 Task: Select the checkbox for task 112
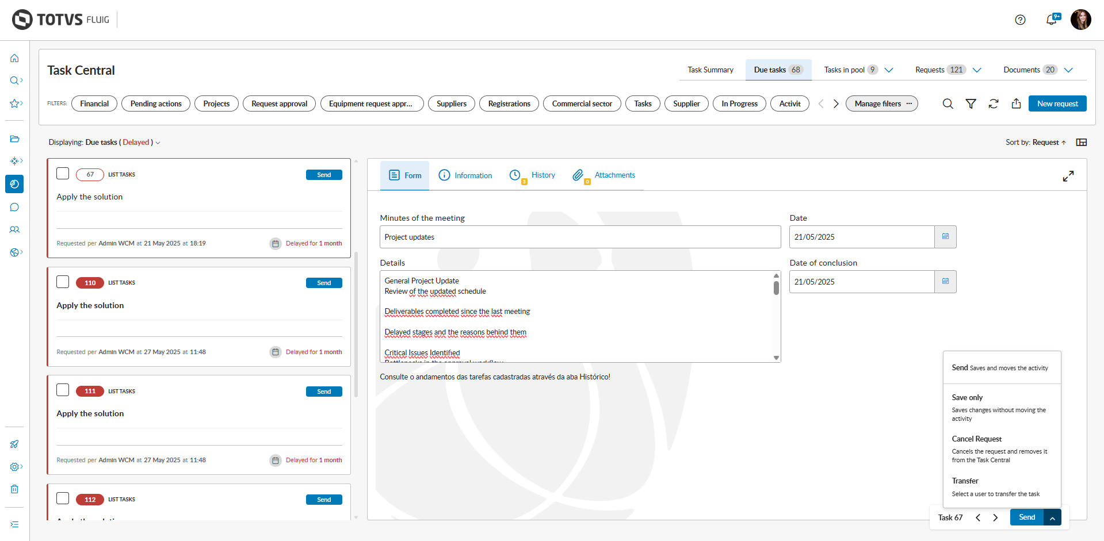coord(63,498)
